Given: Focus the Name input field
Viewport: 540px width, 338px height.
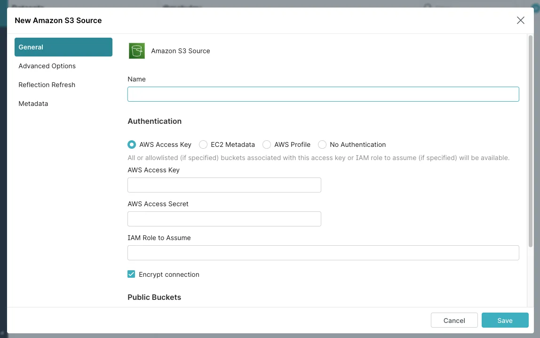Looking at the screenshot, I should (323, 94).
